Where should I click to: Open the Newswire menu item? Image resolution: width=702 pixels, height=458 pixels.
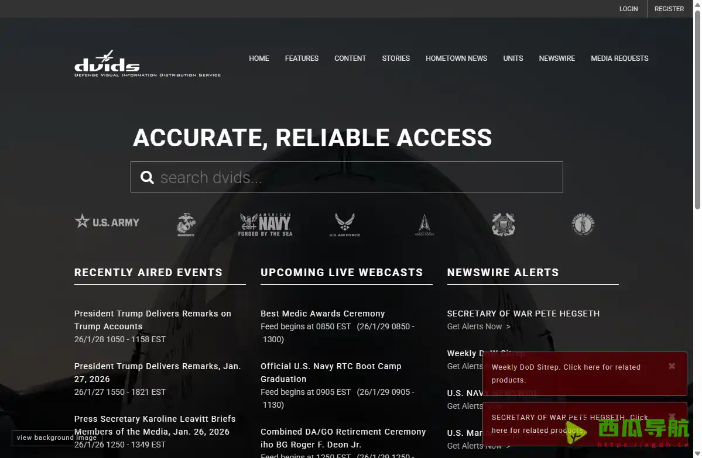point(557,58)
